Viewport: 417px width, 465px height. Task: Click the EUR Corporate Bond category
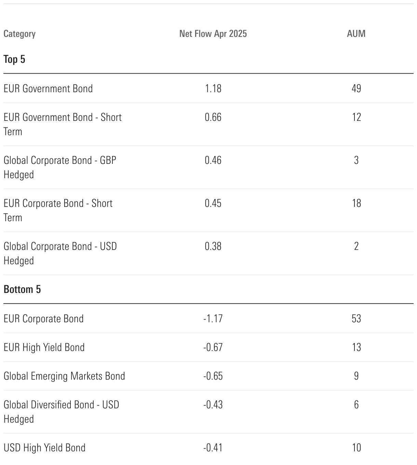(44, 319)
